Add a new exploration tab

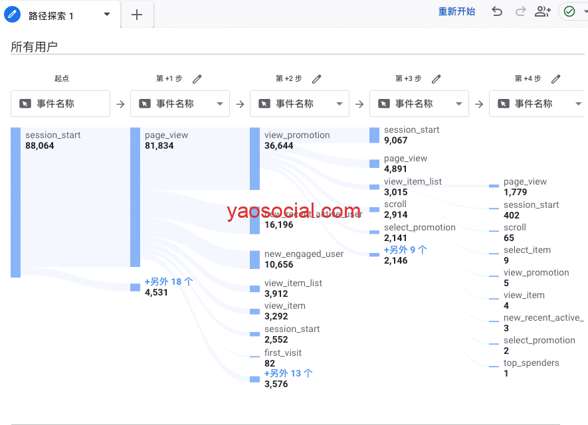(137, 15)
